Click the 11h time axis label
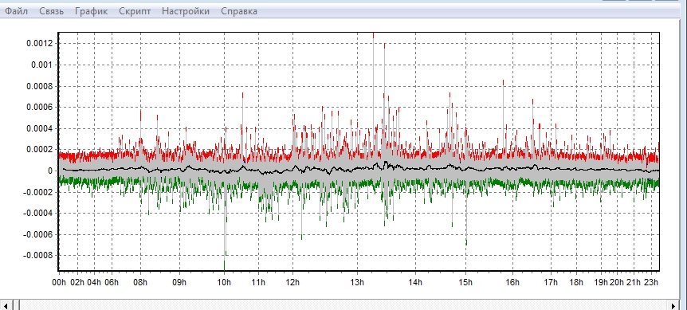687x310 pixels. (x=258, y=282)
